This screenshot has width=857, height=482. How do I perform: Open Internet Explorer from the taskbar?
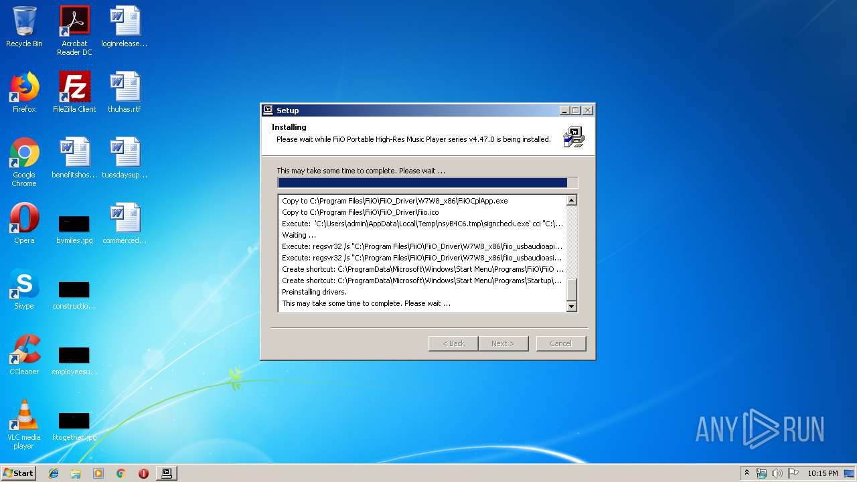click(54, 473)
